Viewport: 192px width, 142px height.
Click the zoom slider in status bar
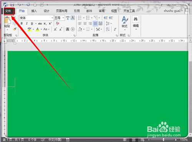tap(162, 140)
